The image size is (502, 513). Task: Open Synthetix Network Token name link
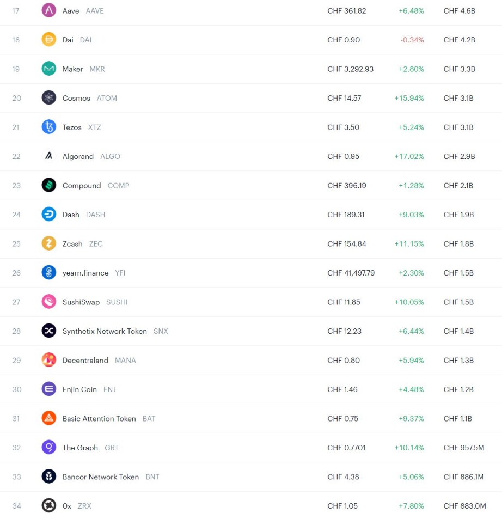[105, 331]
